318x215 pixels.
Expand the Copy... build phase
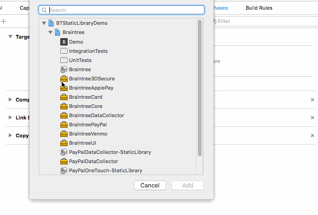[x=10, y=135]
